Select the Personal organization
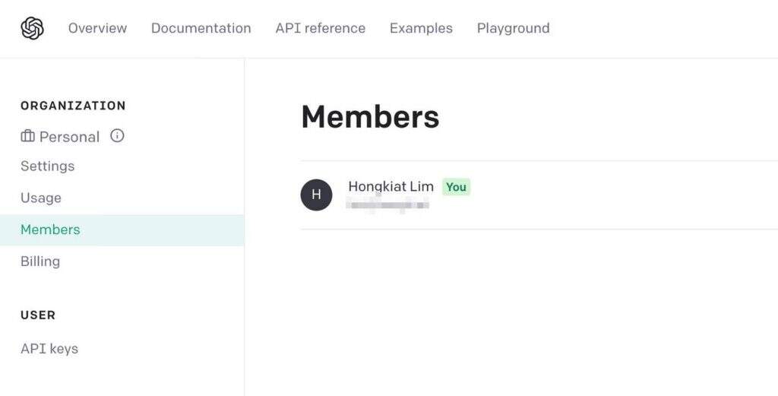The height and width of the screenshot is (396, 778). [69, 137]
